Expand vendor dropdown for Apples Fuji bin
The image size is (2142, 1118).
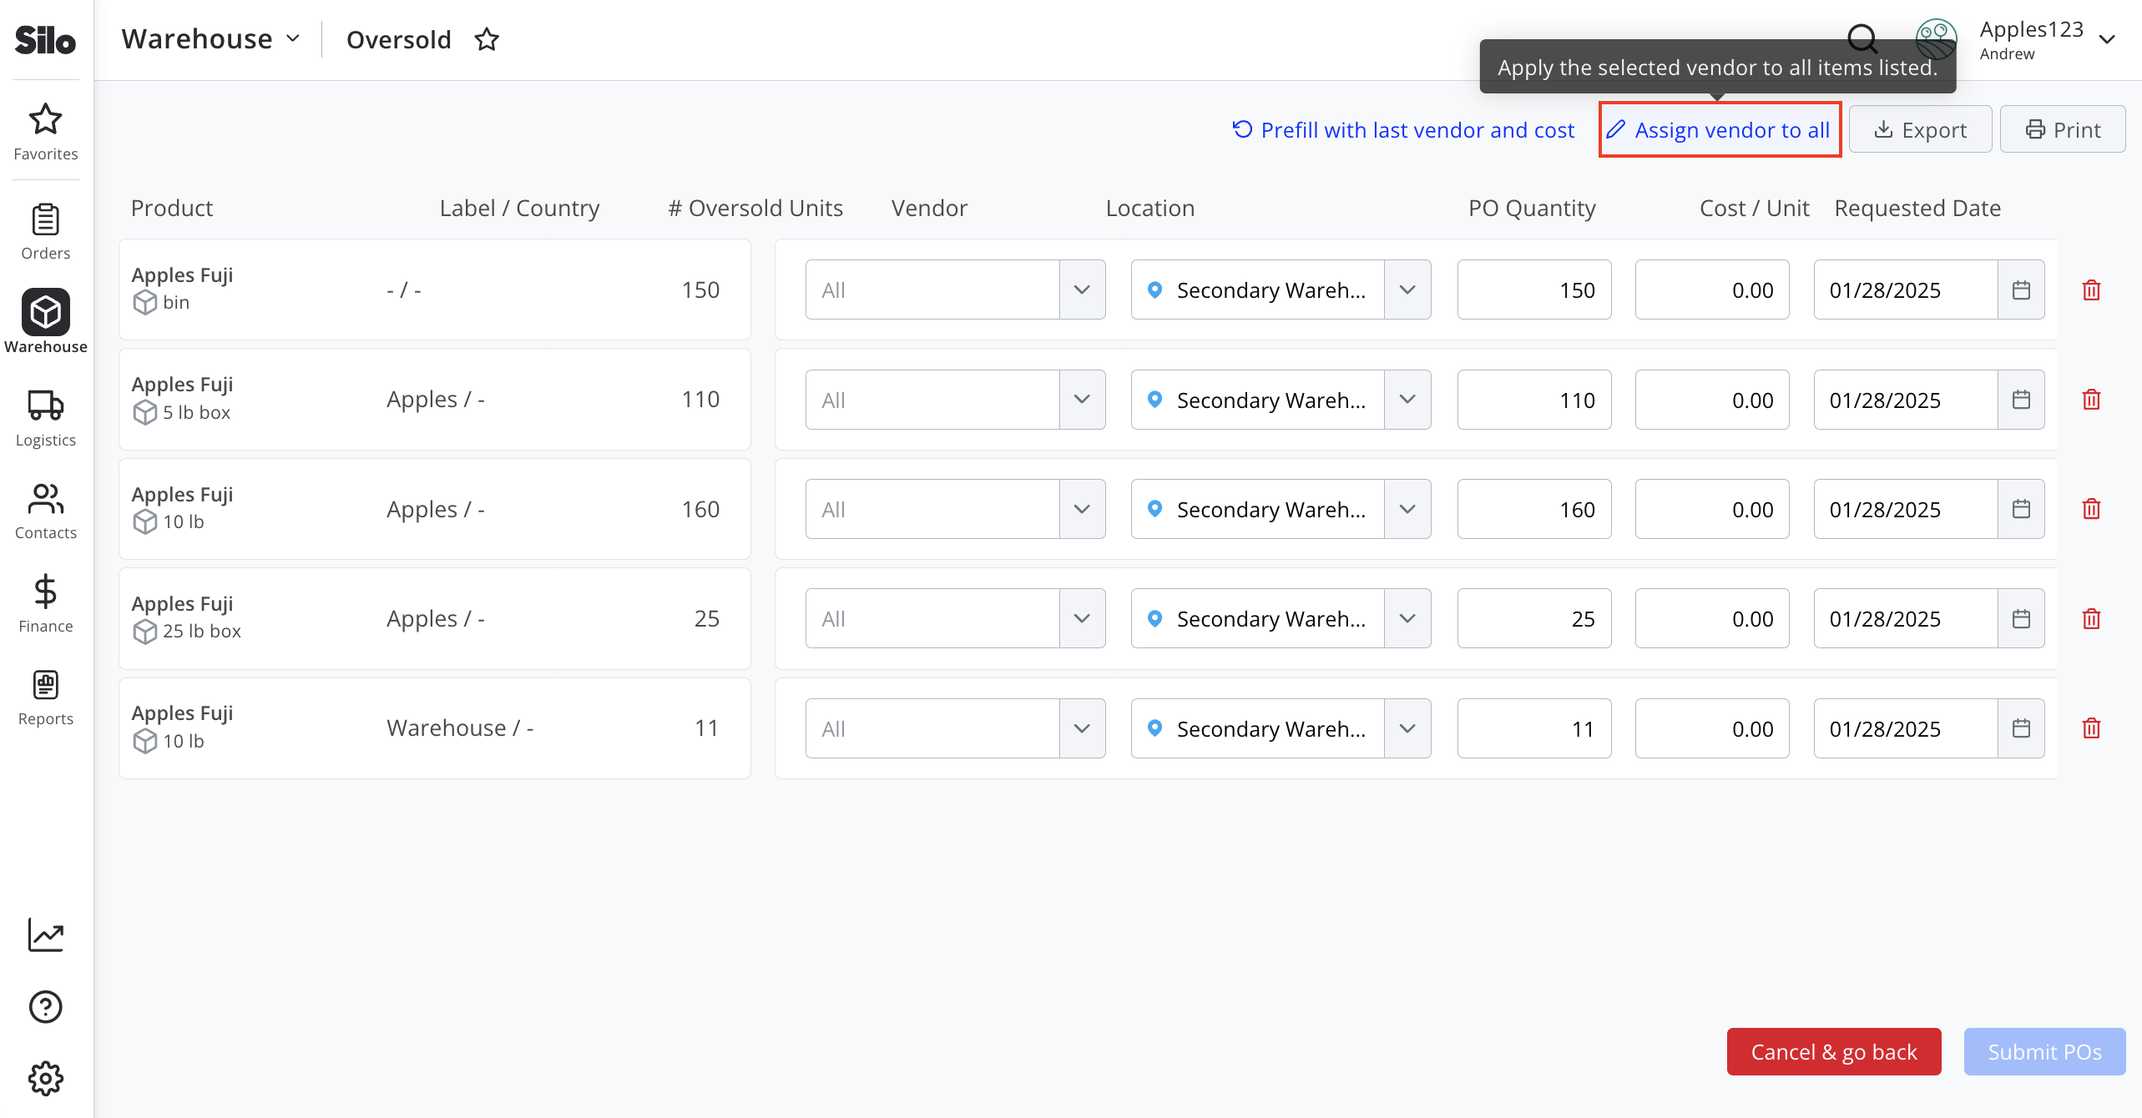coord(1083,290)
